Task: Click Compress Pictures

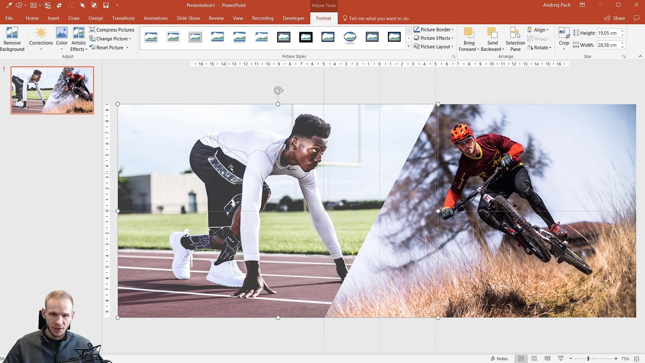Action: tap(112, 30)
